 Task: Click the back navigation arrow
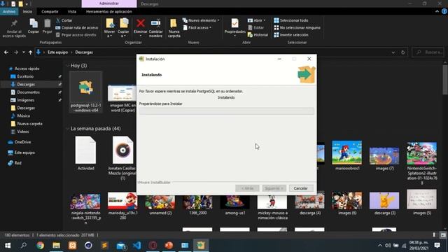pyautogui.click(x=6, y=52)
